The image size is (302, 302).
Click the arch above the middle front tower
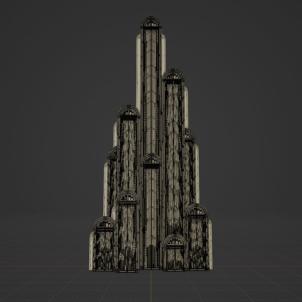point(151,160)
